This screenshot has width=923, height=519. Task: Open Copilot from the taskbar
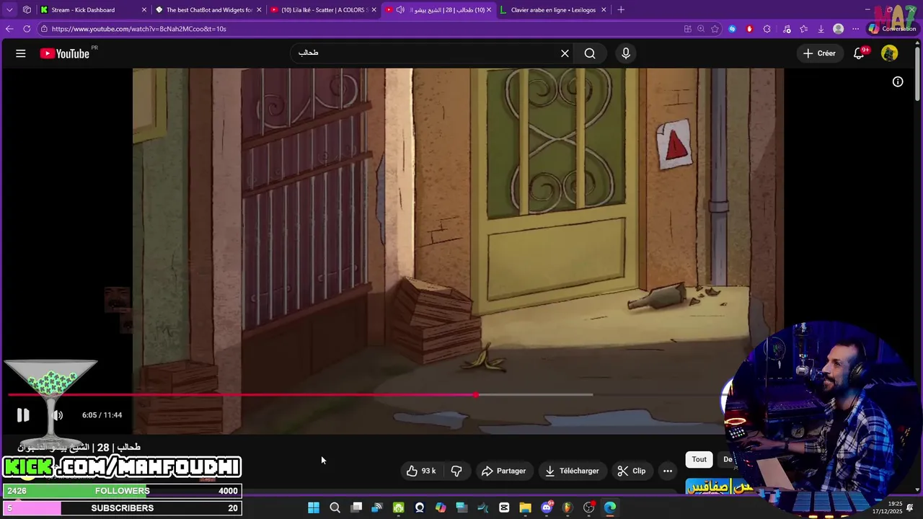click(x=441, y=507)
